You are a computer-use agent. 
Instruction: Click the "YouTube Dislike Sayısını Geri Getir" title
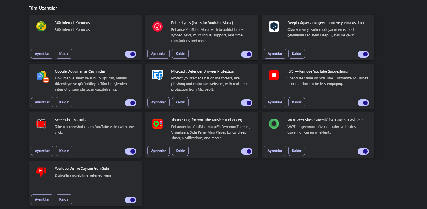coord(82,168)
